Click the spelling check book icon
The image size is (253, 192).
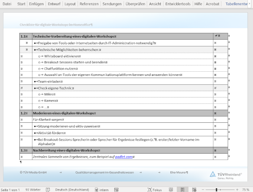(48, 190)
